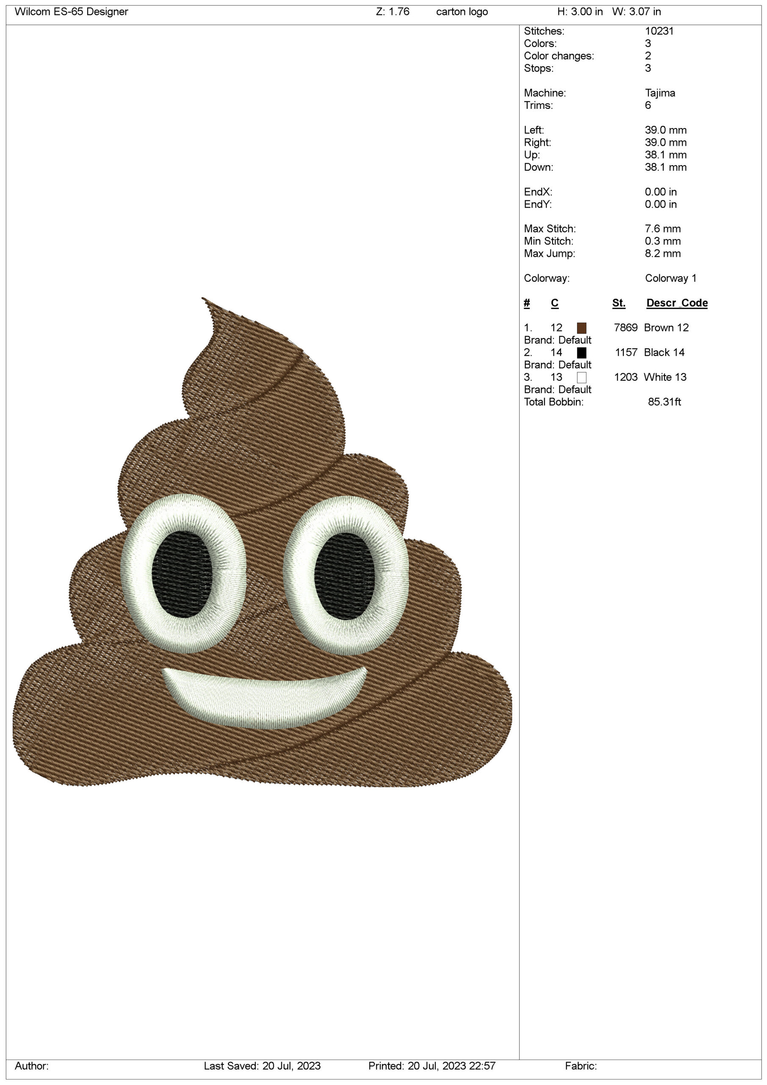
Task: Select the 'Brown 12' thread description
Action: click(x=666, y=328)
